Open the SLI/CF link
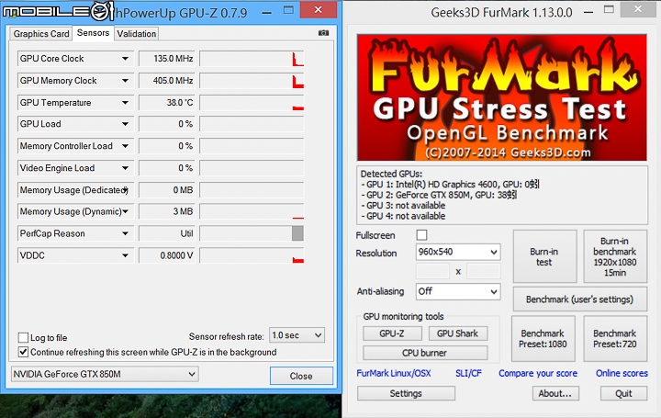The width and height of the screenshot is (661, 418). [x=468, y=373]
